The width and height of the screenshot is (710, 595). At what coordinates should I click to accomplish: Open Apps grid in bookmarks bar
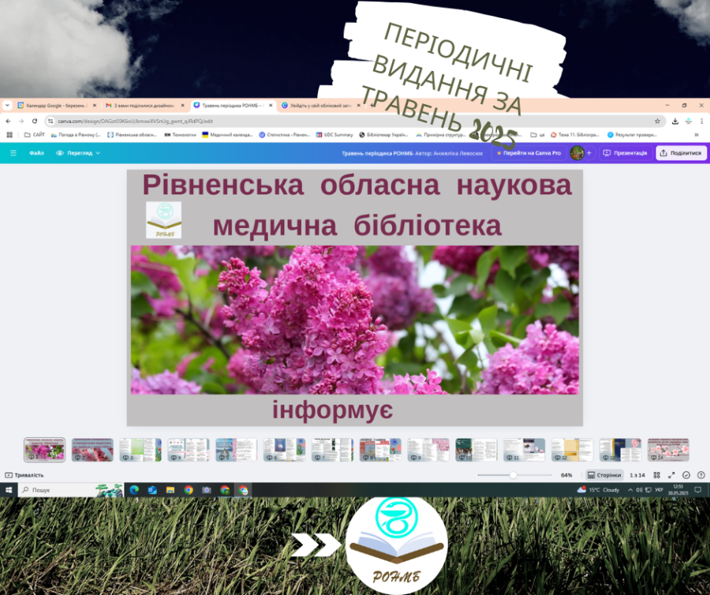coord(9,134)
